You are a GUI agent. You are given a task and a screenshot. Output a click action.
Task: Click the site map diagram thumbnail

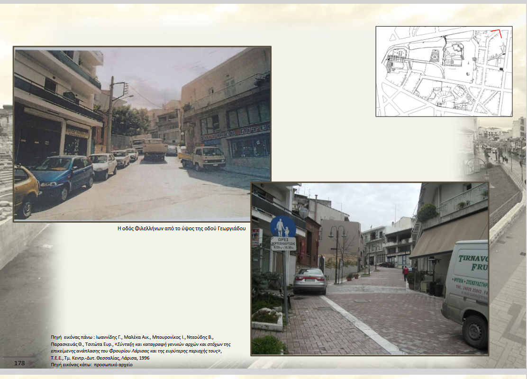click(x=444, y=71)
